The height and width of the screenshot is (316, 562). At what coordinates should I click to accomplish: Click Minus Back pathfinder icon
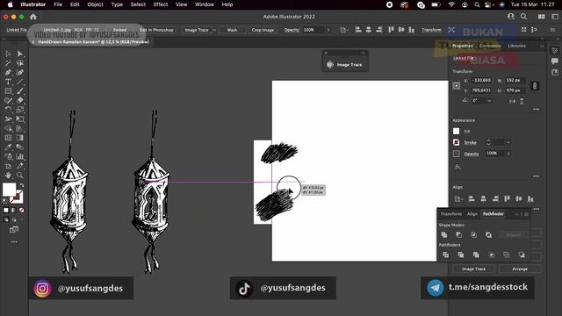click(x=522, y=255)
